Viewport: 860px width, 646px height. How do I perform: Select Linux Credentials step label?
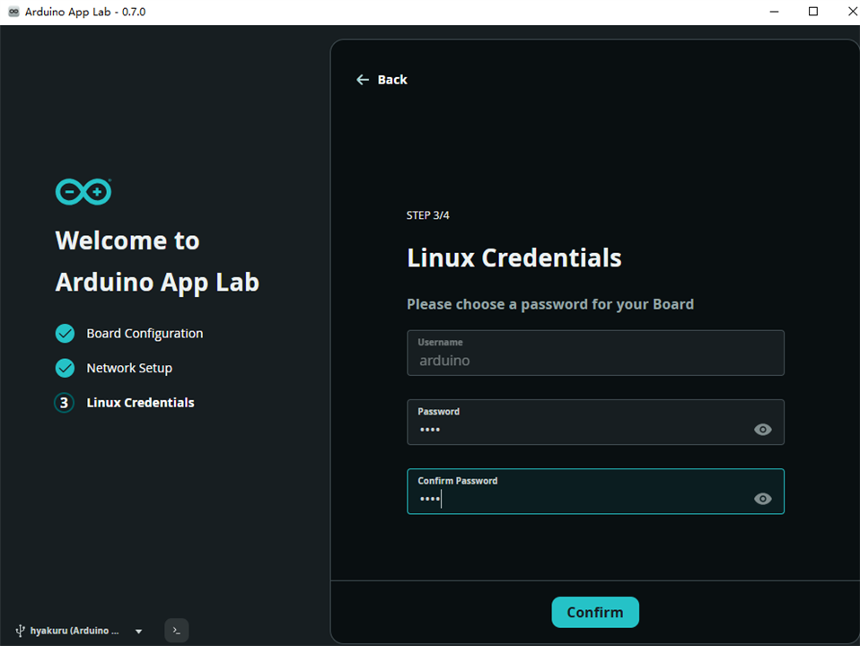tap(140, 403)
